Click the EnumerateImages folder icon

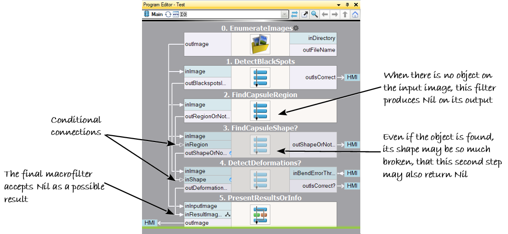point(260,44)
